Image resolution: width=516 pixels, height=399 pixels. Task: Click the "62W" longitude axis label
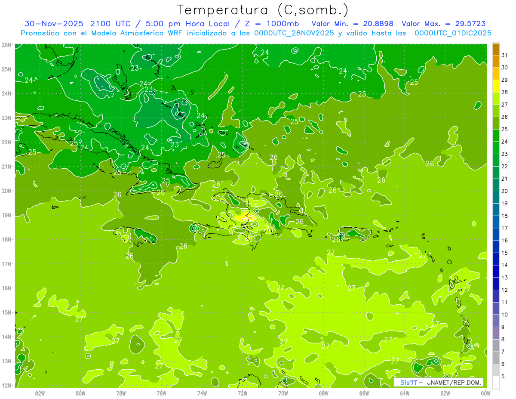(445, 393)
